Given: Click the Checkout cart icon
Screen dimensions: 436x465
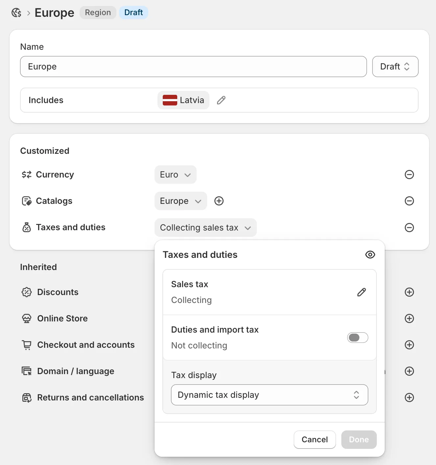Looking at the screenshot, I should click(x=27, y=345).
